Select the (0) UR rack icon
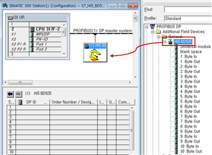The height and width of the screenshot is (155, 212). 10,18
